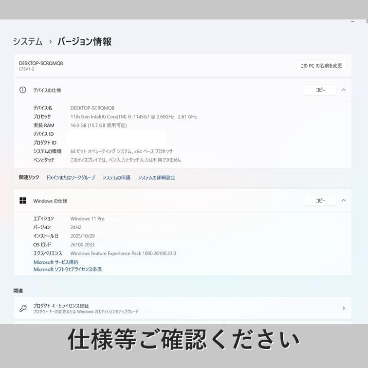The image size is (368, 368).
Task: Open システムの保護 link
Action: tap(116, 177)
